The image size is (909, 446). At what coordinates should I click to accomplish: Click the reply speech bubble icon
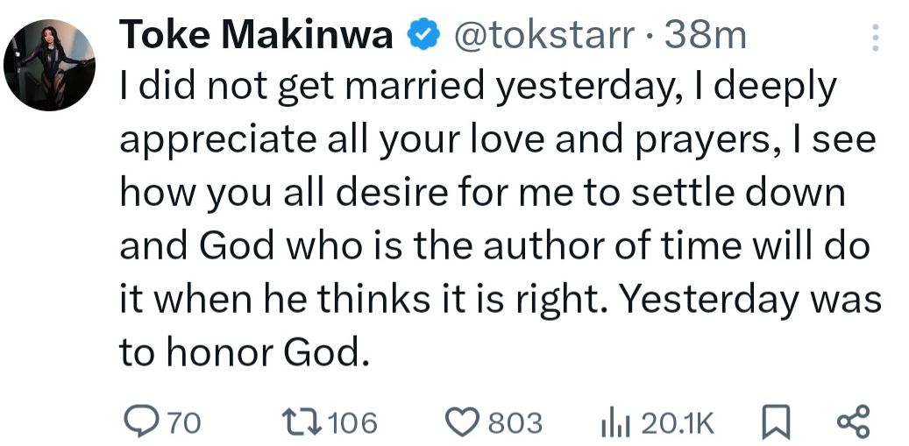pyautogui.click(x=140, y=423)
